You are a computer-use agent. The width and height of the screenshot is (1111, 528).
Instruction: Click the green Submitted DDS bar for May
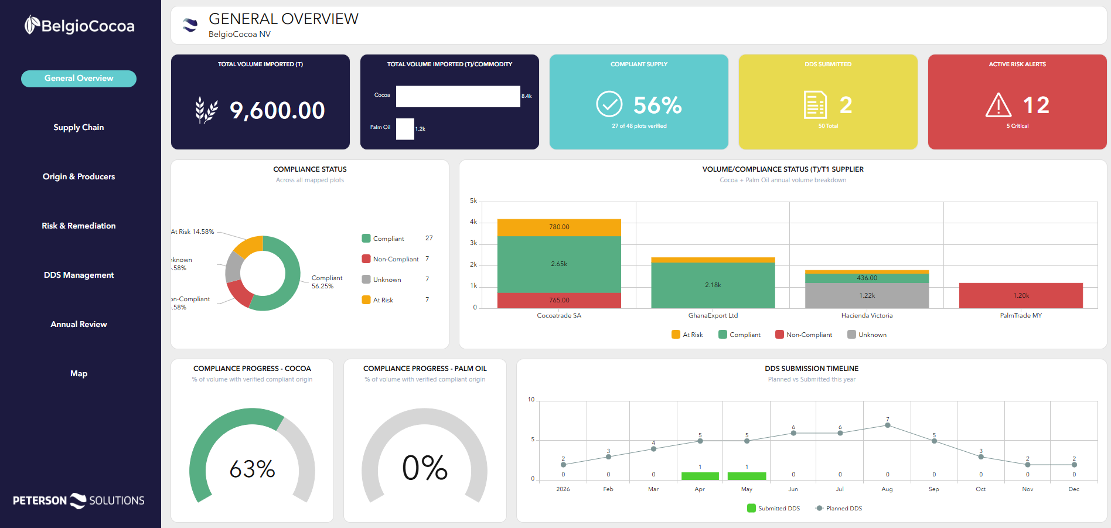tap(747, 476)
